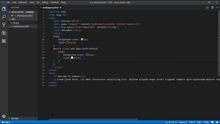Open the File menu

tap(8, 2)
